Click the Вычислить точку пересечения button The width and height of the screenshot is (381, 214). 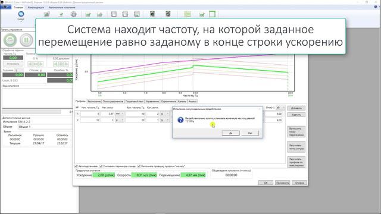[x=296, y=132]
